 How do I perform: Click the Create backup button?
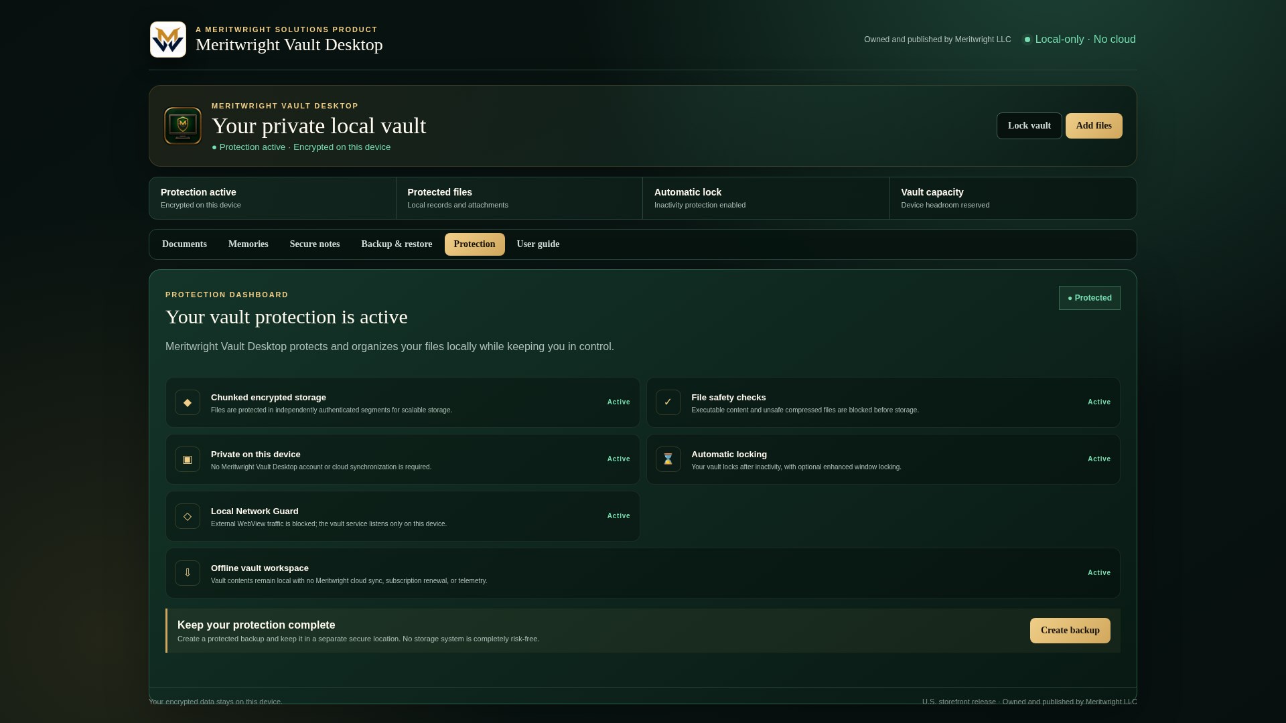[x=1070, y=631]
